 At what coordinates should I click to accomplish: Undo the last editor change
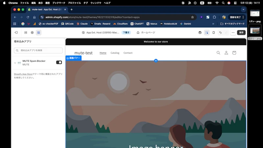click(x=220, y=33)
